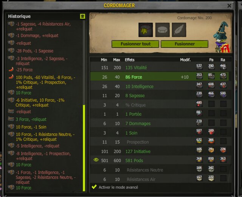Choose the 800 Pa Pods rune
The height and width of the screenshot is (197, 242).
coord(211,160)
